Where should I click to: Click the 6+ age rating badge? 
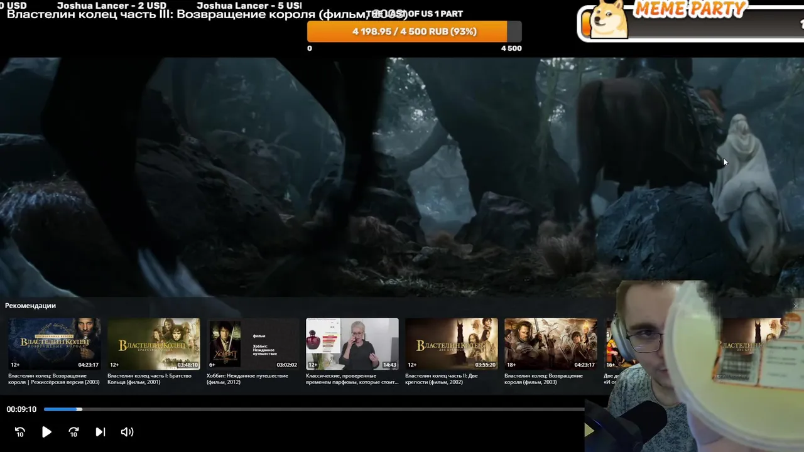(x=212, y=365)
